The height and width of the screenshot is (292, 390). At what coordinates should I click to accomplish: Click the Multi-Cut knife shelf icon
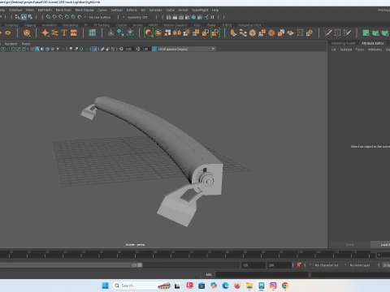[x=328, y=33]
